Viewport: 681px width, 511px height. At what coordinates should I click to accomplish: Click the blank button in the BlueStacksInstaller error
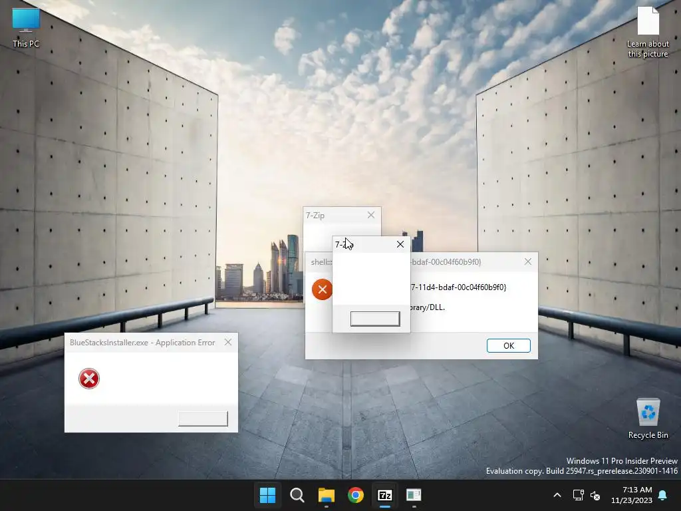[204, 419]
